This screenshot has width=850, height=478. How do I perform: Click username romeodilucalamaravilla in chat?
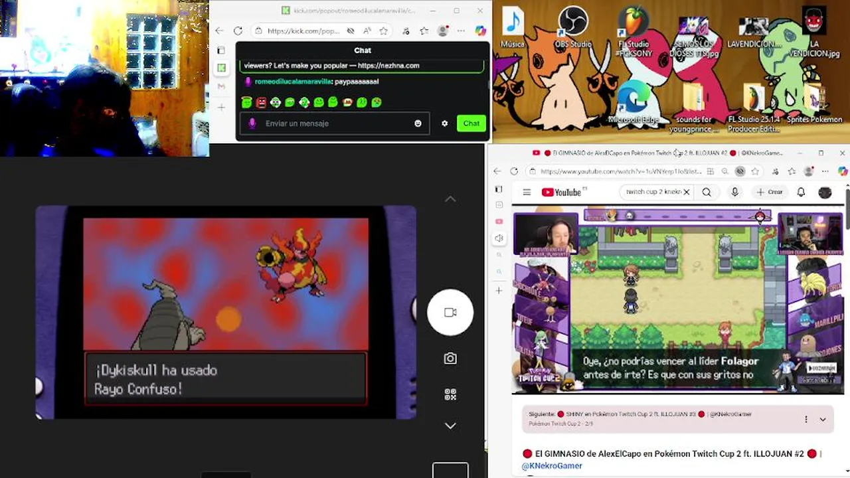[x=293, y=82]
